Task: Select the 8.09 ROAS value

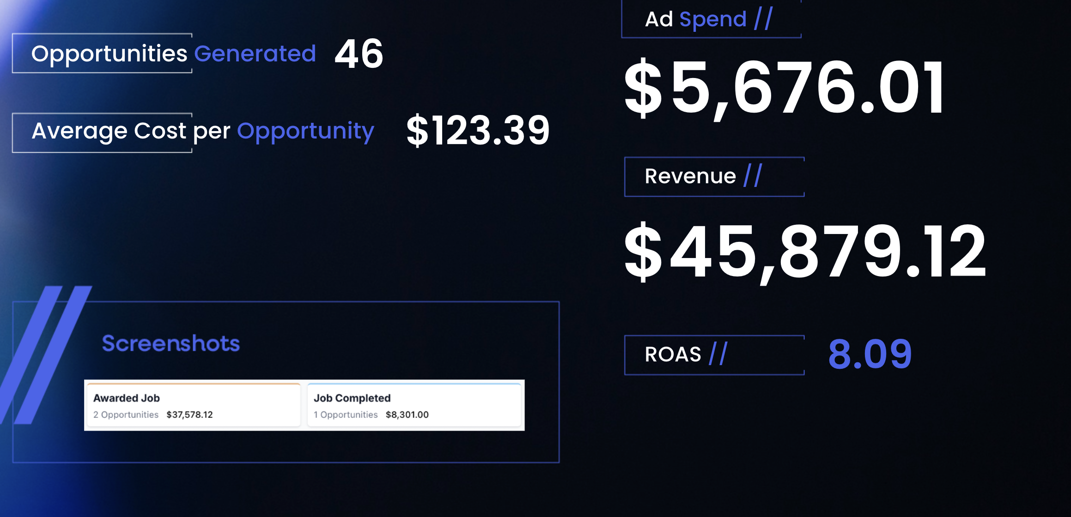Action: click(870, 354)
